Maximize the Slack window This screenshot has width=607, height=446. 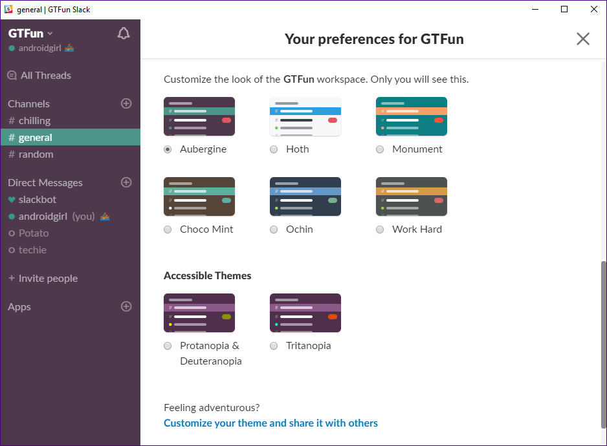(x=564, y=9)
